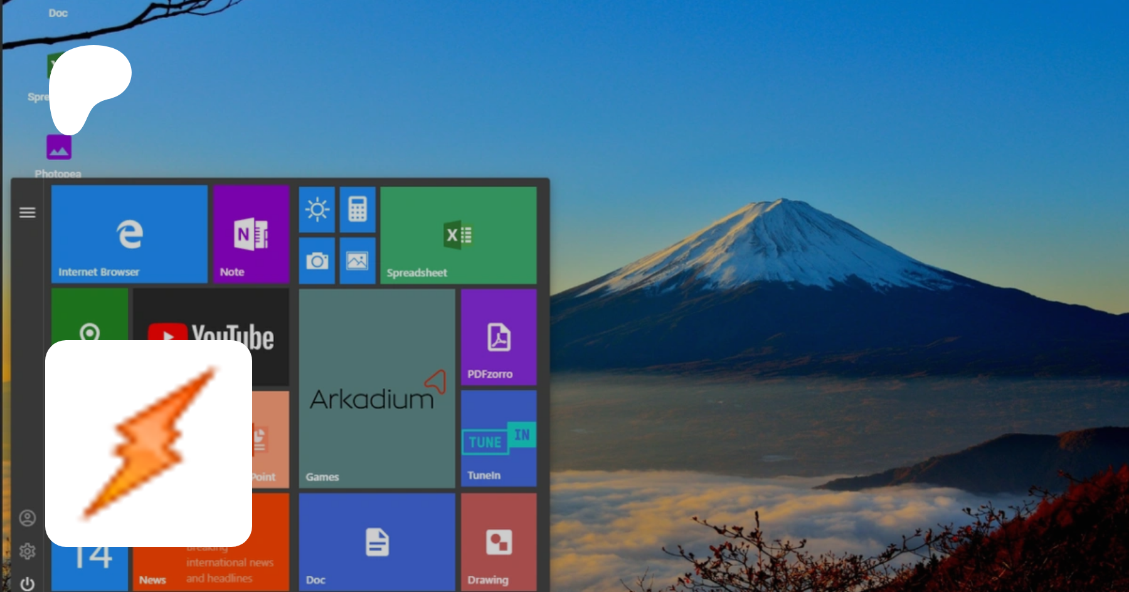The image size is (1129, 592).
Task: Launch the TuneIn radio tile
Action: click(499, 439)
